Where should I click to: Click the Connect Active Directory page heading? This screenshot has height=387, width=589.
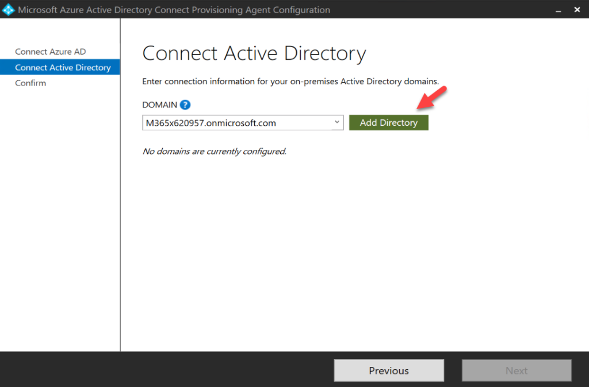pos(254,53)
